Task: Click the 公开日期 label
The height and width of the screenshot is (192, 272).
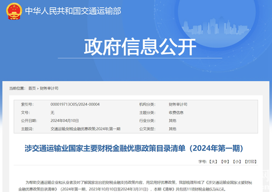Action: [x=29, y=120]
